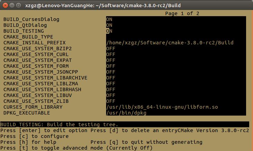Select the CMAKE_USE_SYSTEM_ZLIB entry
The height and width of the screenshot is (151, 253).
(x=36, y=101)
